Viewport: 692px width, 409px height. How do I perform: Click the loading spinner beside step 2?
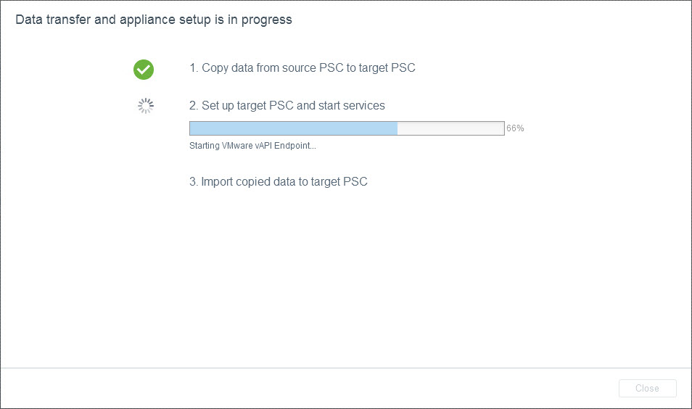146,107
